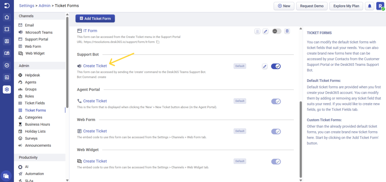
Task: Click the settings sidebar scrollbar
Action: (67, 60)
